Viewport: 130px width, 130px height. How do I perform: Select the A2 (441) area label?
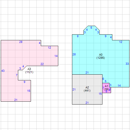[87, 89]
